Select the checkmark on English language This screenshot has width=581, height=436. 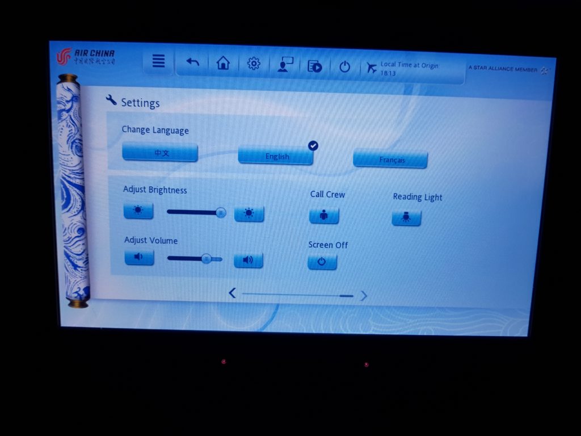313,145
